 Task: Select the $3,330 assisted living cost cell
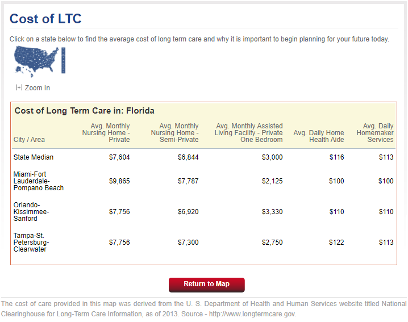272,212
